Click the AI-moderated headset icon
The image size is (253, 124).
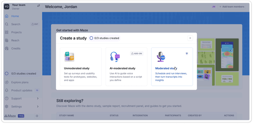[x=115, y=57]
